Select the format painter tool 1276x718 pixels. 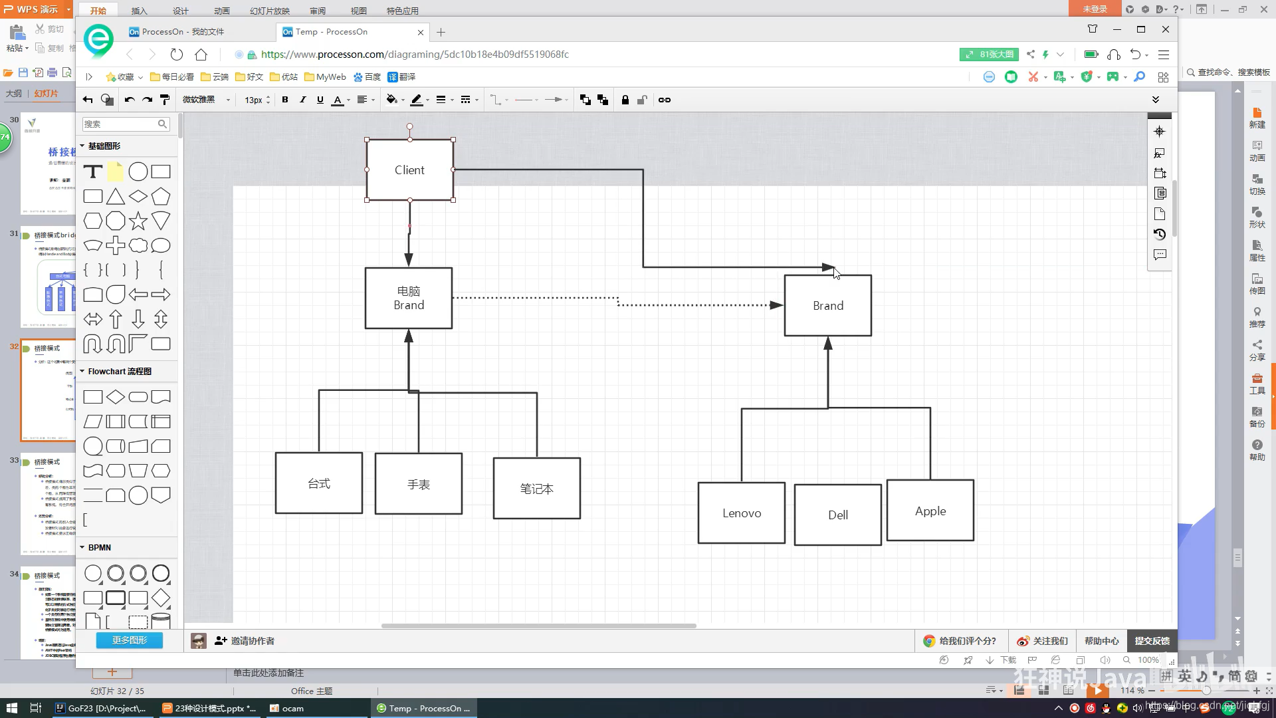pyautogui.click(x=165, y=100)
